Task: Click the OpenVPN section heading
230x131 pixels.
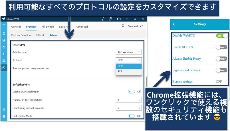Action: pyautogui.click(x=19, y=45)
